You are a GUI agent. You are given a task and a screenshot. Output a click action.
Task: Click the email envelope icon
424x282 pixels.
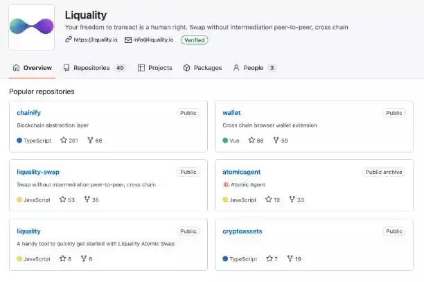click(x=128, y=40)
